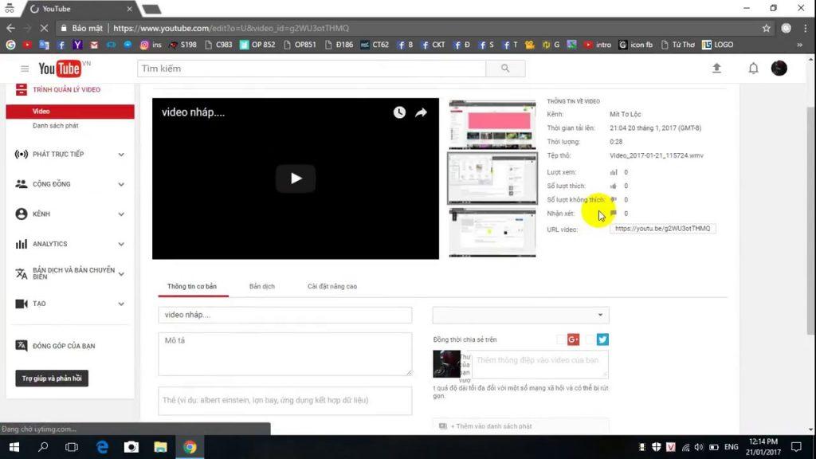Open Chrome from the Windows taskbar

pos(190,448)
